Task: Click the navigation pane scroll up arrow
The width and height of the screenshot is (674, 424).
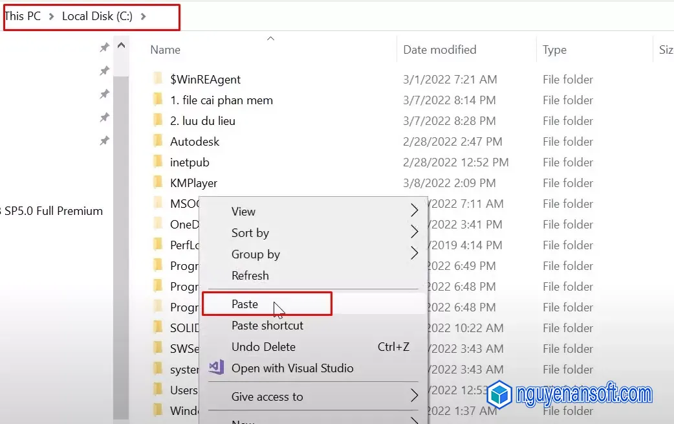Action: click(x=121, y=47)
